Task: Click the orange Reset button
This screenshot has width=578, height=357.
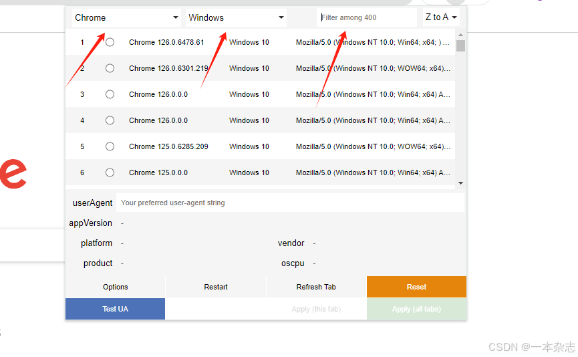Action: (x=416, y=287)
